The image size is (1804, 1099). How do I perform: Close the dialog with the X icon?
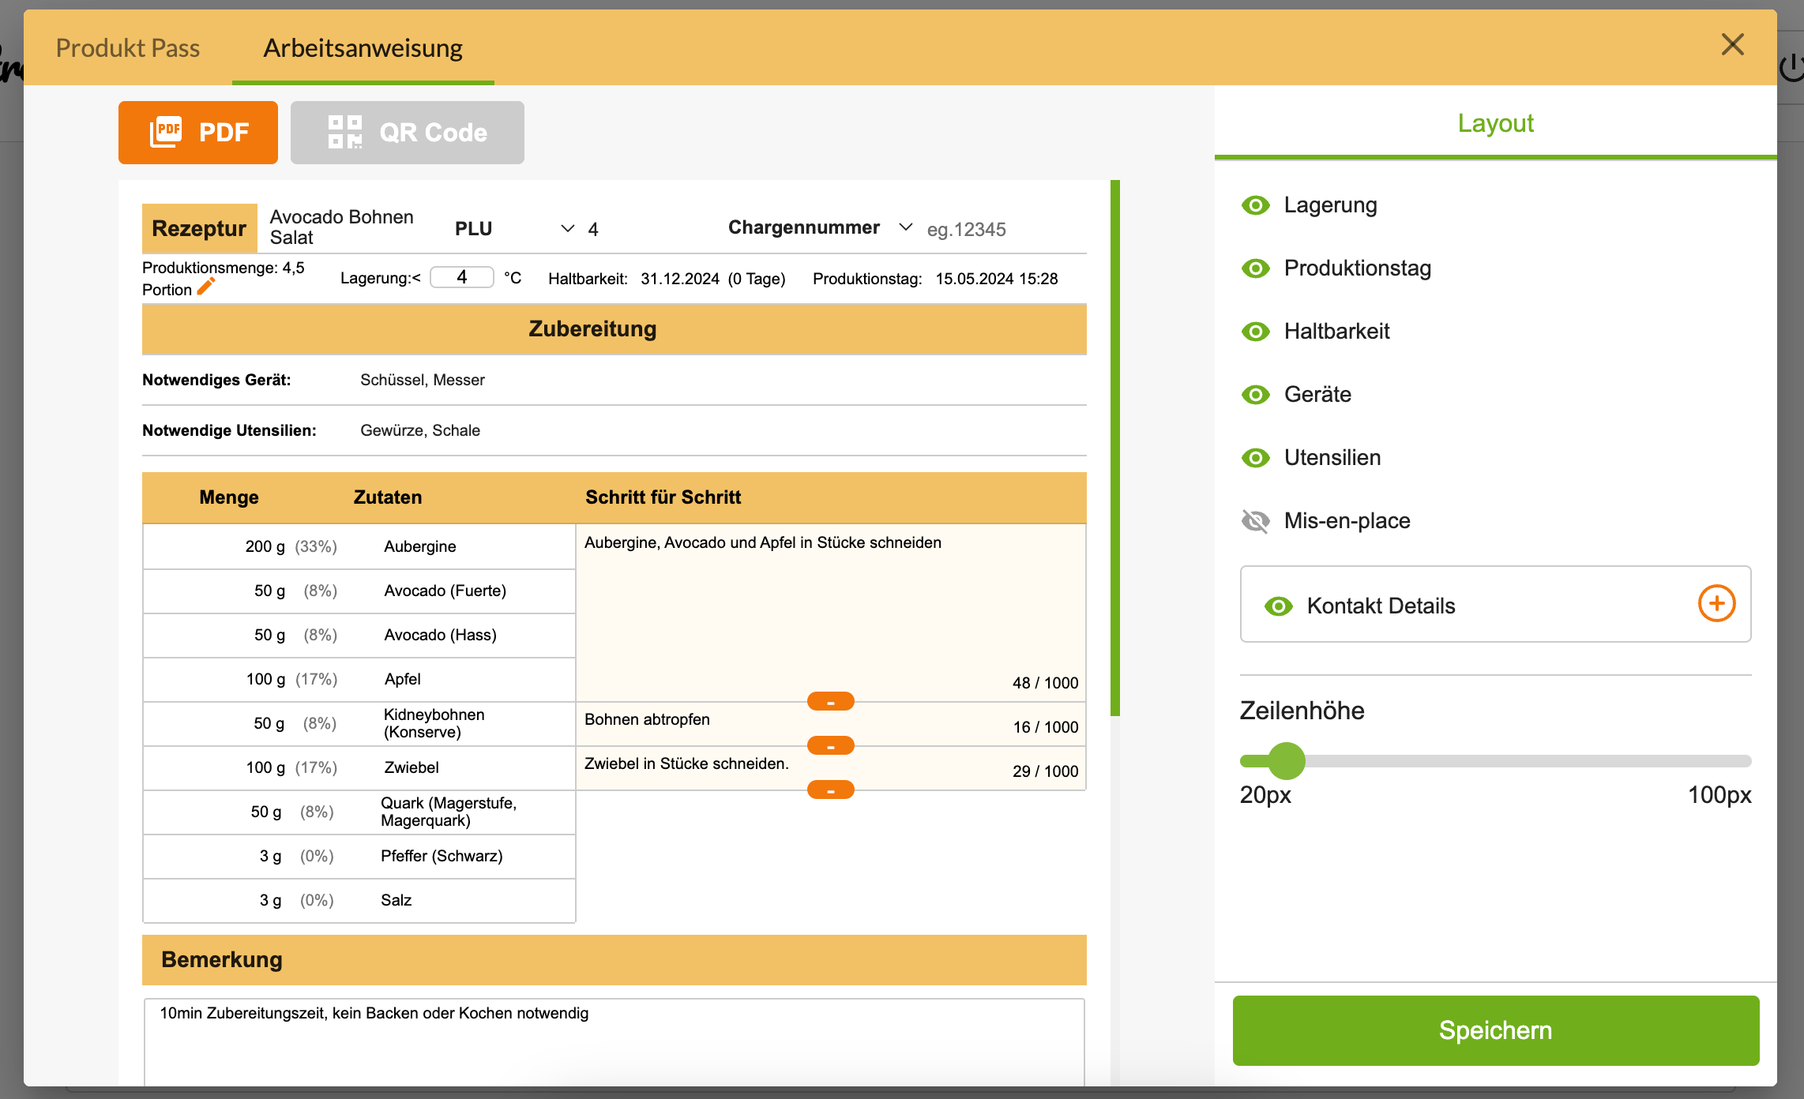[x=1733, y=45]
